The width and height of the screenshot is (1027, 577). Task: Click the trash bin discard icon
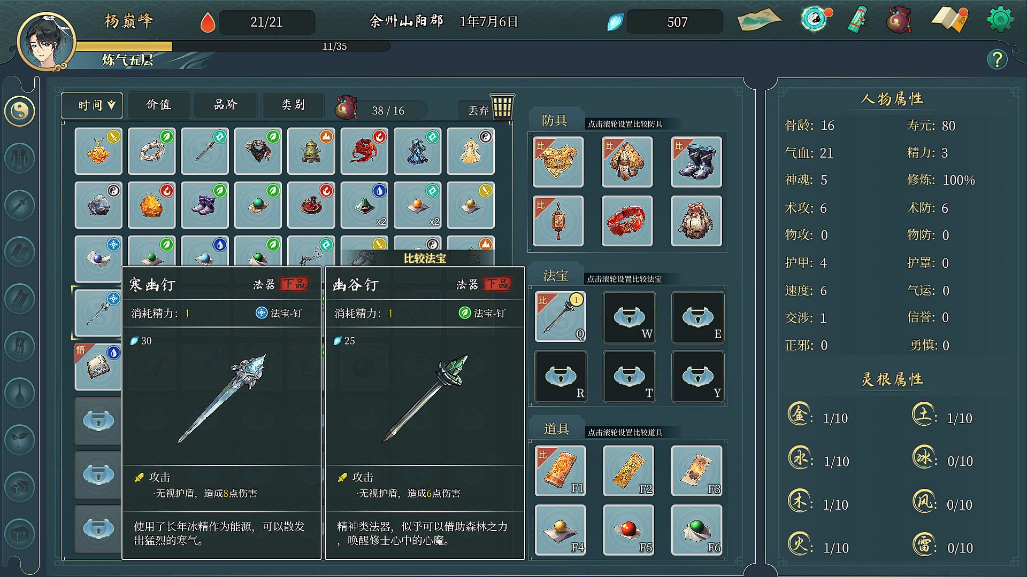(502, 106)
